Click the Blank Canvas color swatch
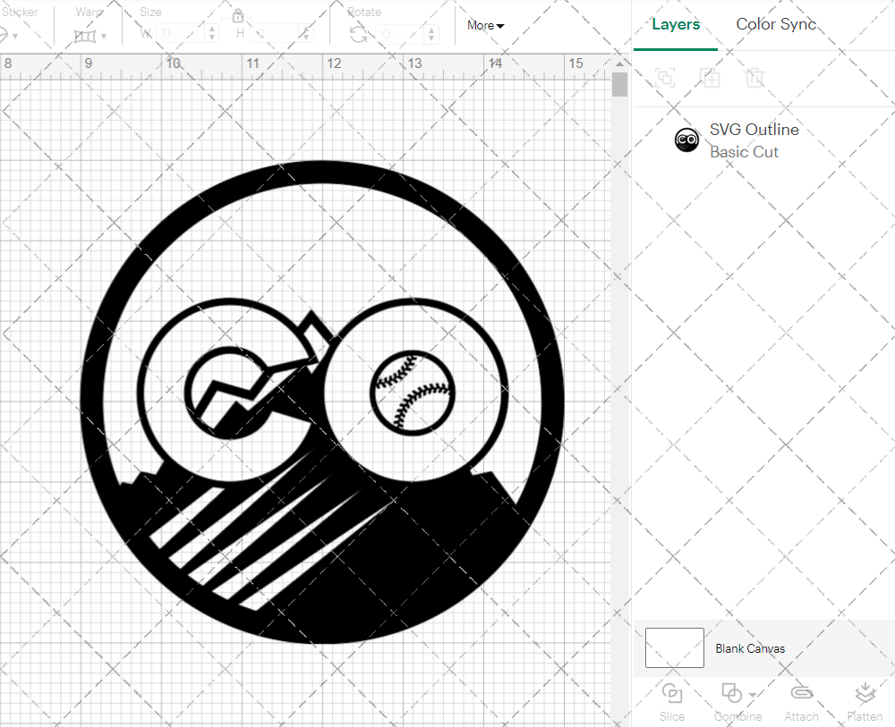 [x=674, y=647]
